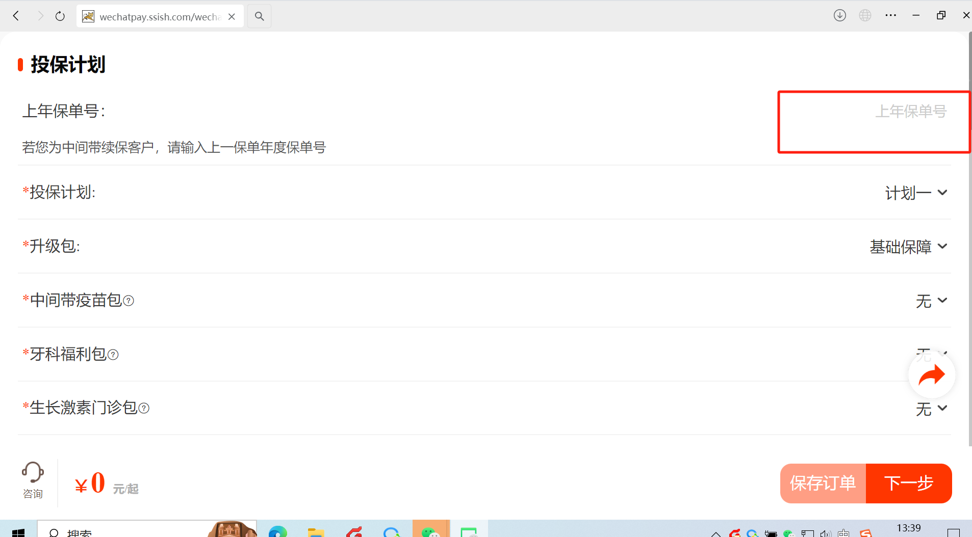Select the wechatpay.ssish.com browser tab

[x=153, y=17]
